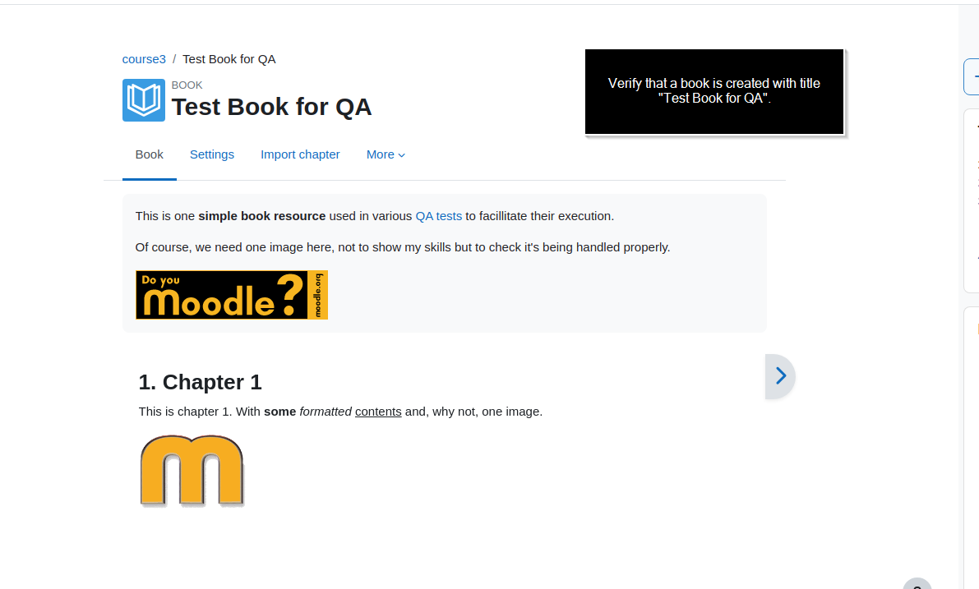This screenshot has width=979, height=589.
Task: Switch to the Book tab
Action: point(150,154)
